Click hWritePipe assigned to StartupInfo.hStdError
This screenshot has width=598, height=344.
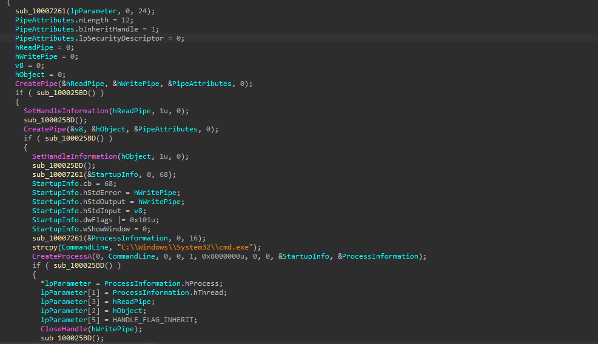[x=155, y=193]
